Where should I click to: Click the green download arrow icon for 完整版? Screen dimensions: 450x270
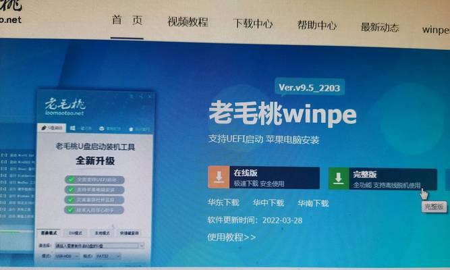pos(339,179)
